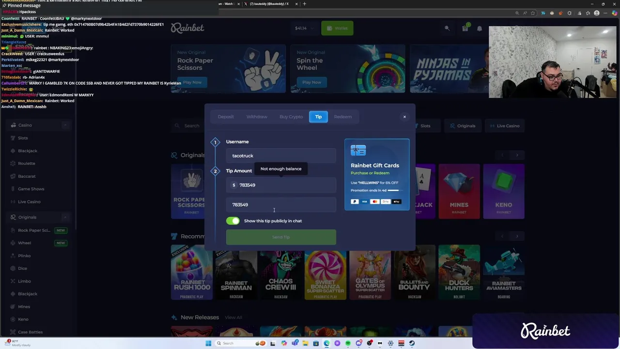Open Blackjack under the Casino section
Screen dimensions: 620x349
27,151
